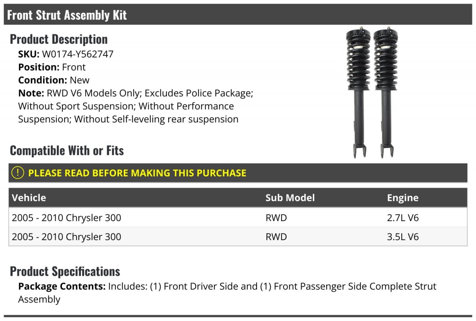
Task: Click the Sub Model column header
Action: pyautogui.click(x=290, y=198)
